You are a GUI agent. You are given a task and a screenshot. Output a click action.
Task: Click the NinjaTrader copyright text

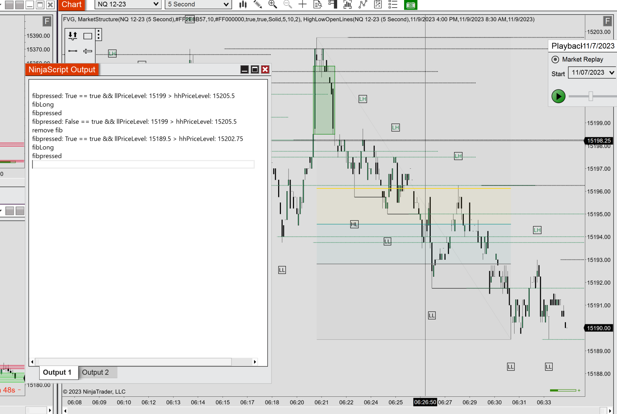(94, 392)
